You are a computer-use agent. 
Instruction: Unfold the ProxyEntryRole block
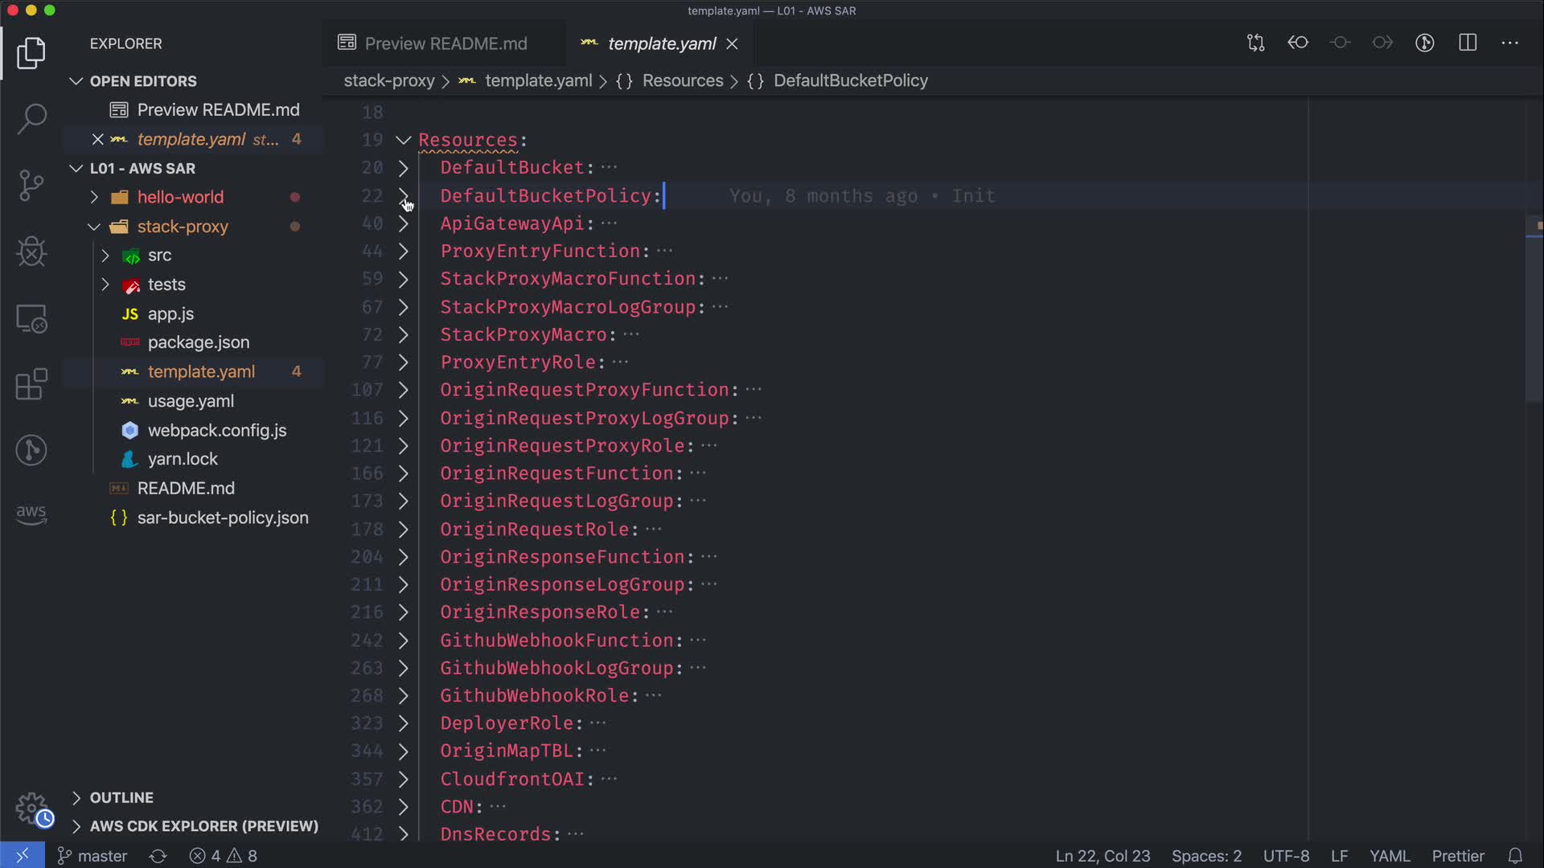click(404, 362)
